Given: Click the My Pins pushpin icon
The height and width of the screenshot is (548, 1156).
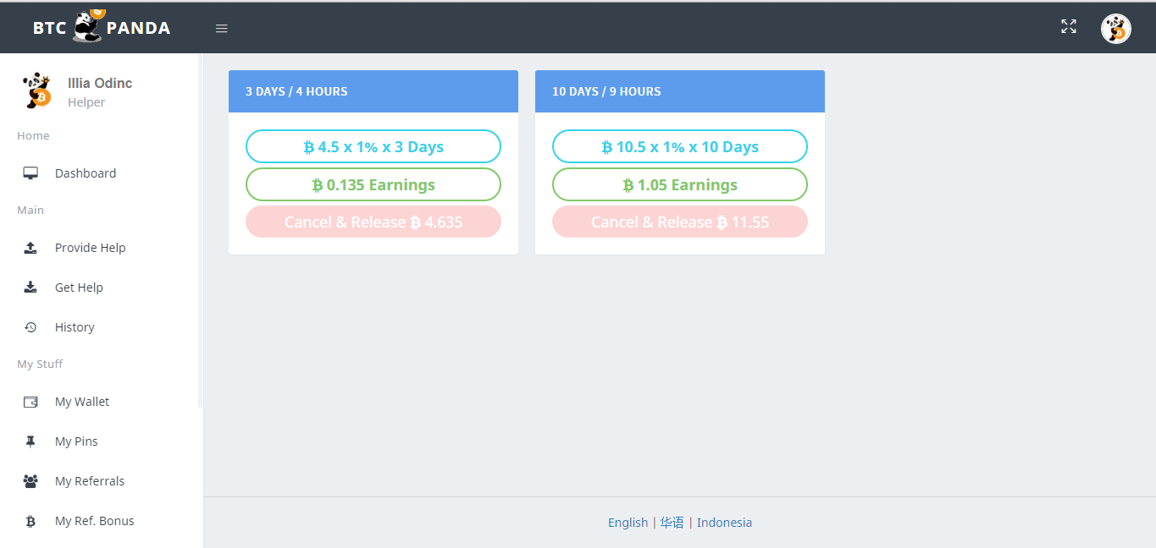Looking at the screenshot, I should point(30,441).
